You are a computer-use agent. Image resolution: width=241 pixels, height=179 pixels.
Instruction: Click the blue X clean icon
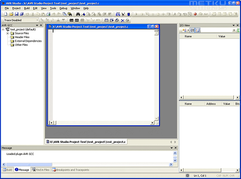pyautogui.click(x=123, y=20)
